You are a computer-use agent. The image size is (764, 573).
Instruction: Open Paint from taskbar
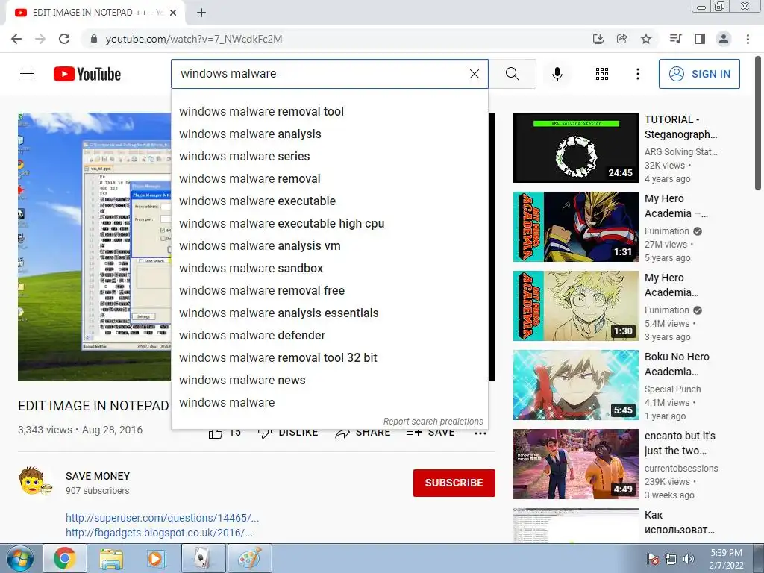tap(249, 558)
